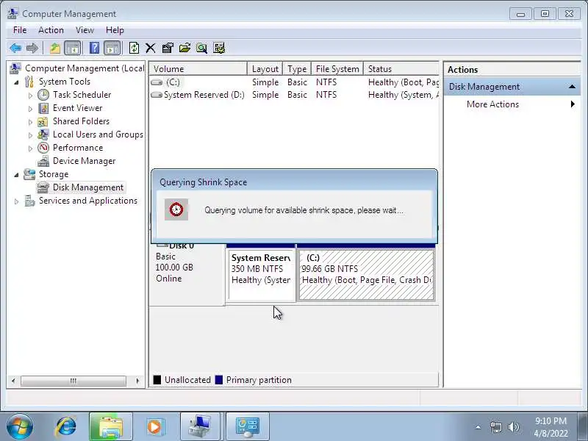Select the (C:) 99.66 GB partition block
The width and height of the screenshot is (588, 441).
click(x=367, y=275)
